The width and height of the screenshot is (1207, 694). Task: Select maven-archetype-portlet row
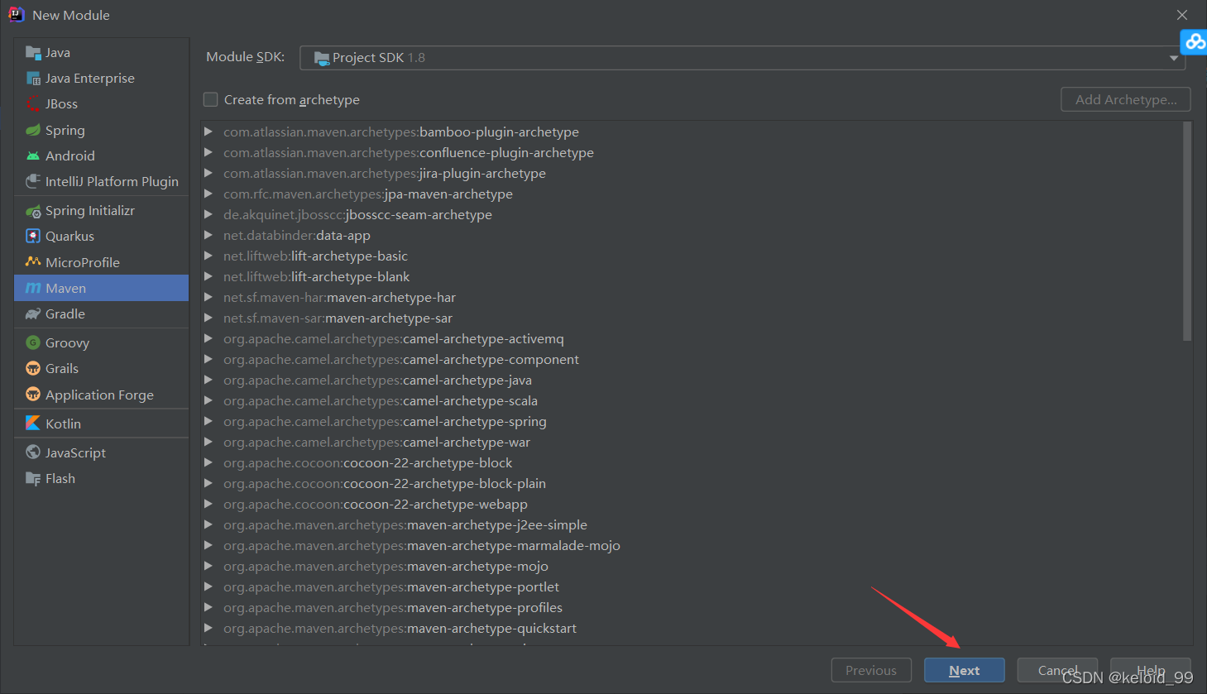pos(692,587)
